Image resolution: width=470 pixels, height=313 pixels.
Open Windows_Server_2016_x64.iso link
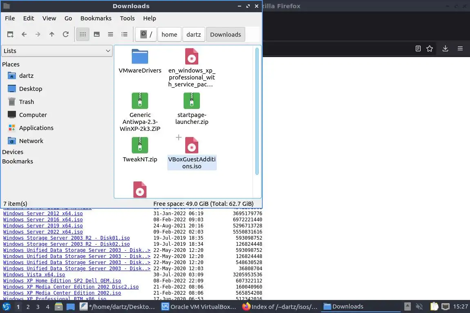pyautogui.click(x=43, y=220)
